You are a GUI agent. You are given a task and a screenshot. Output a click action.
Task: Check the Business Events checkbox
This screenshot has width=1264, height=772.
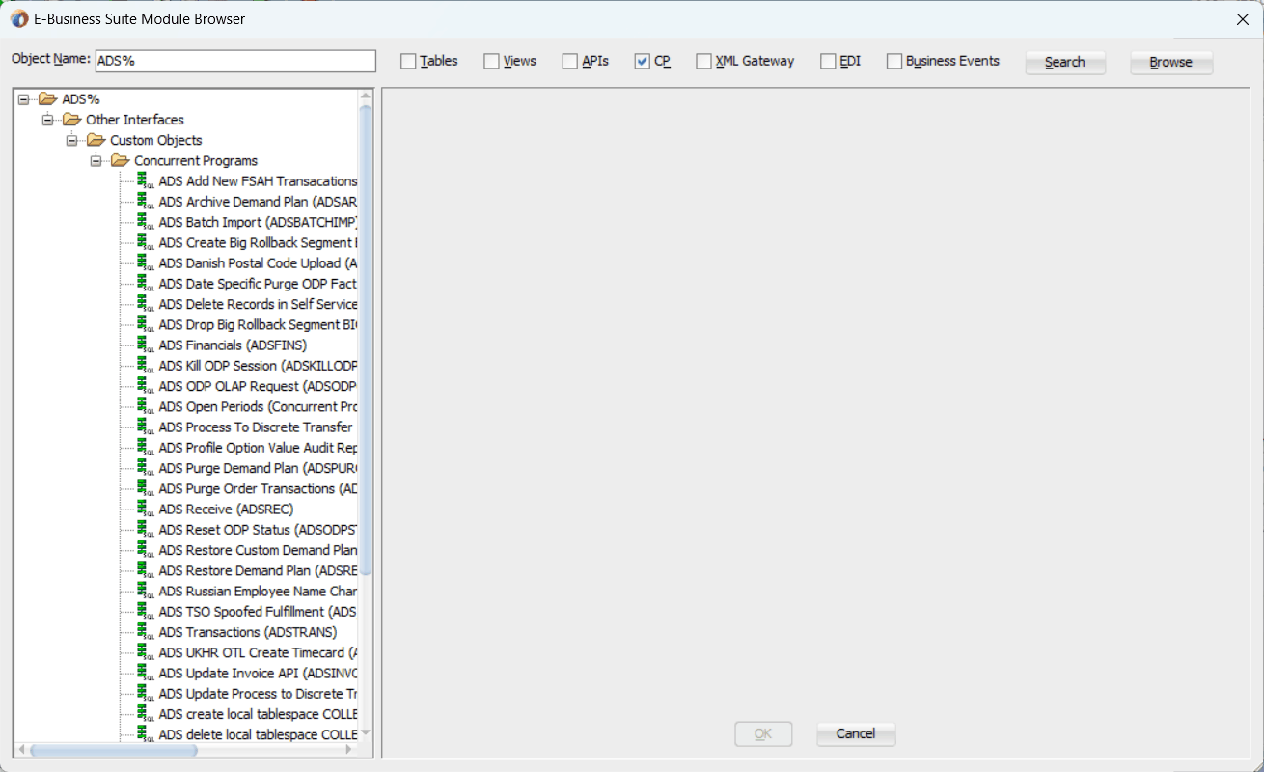coord(893,62)
